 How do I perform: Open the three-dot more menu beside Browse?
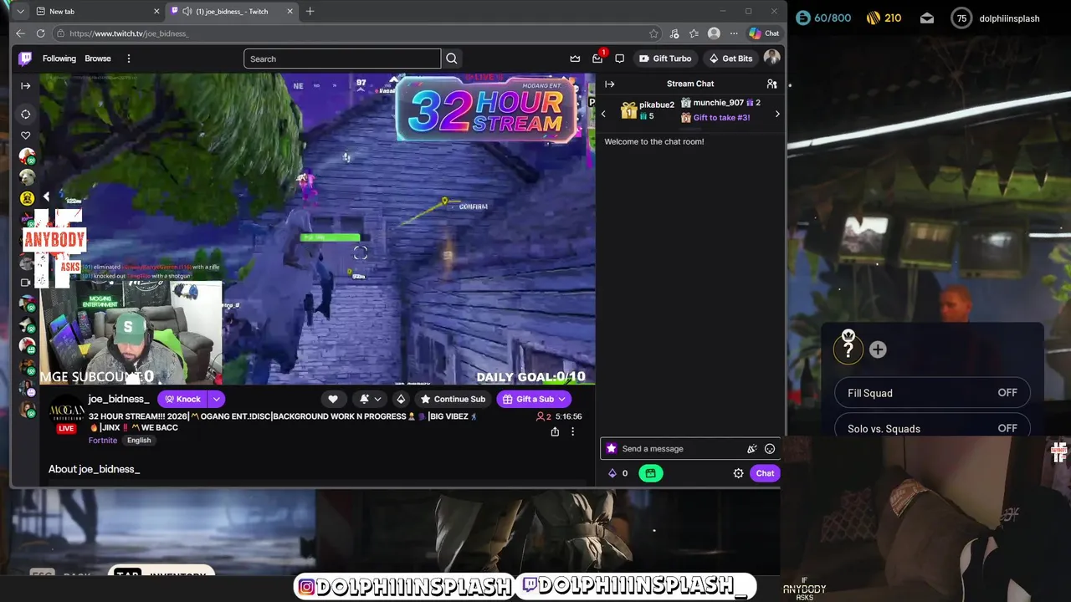click(128, 59)
